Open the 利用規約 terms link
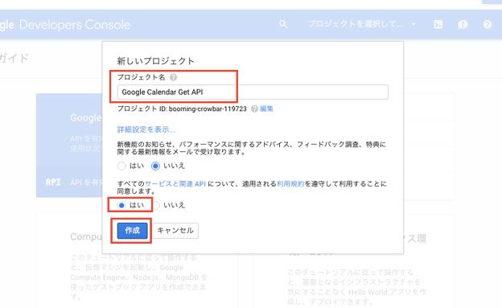Viewport: 502px width, 308px height. [x=290, y=184]
